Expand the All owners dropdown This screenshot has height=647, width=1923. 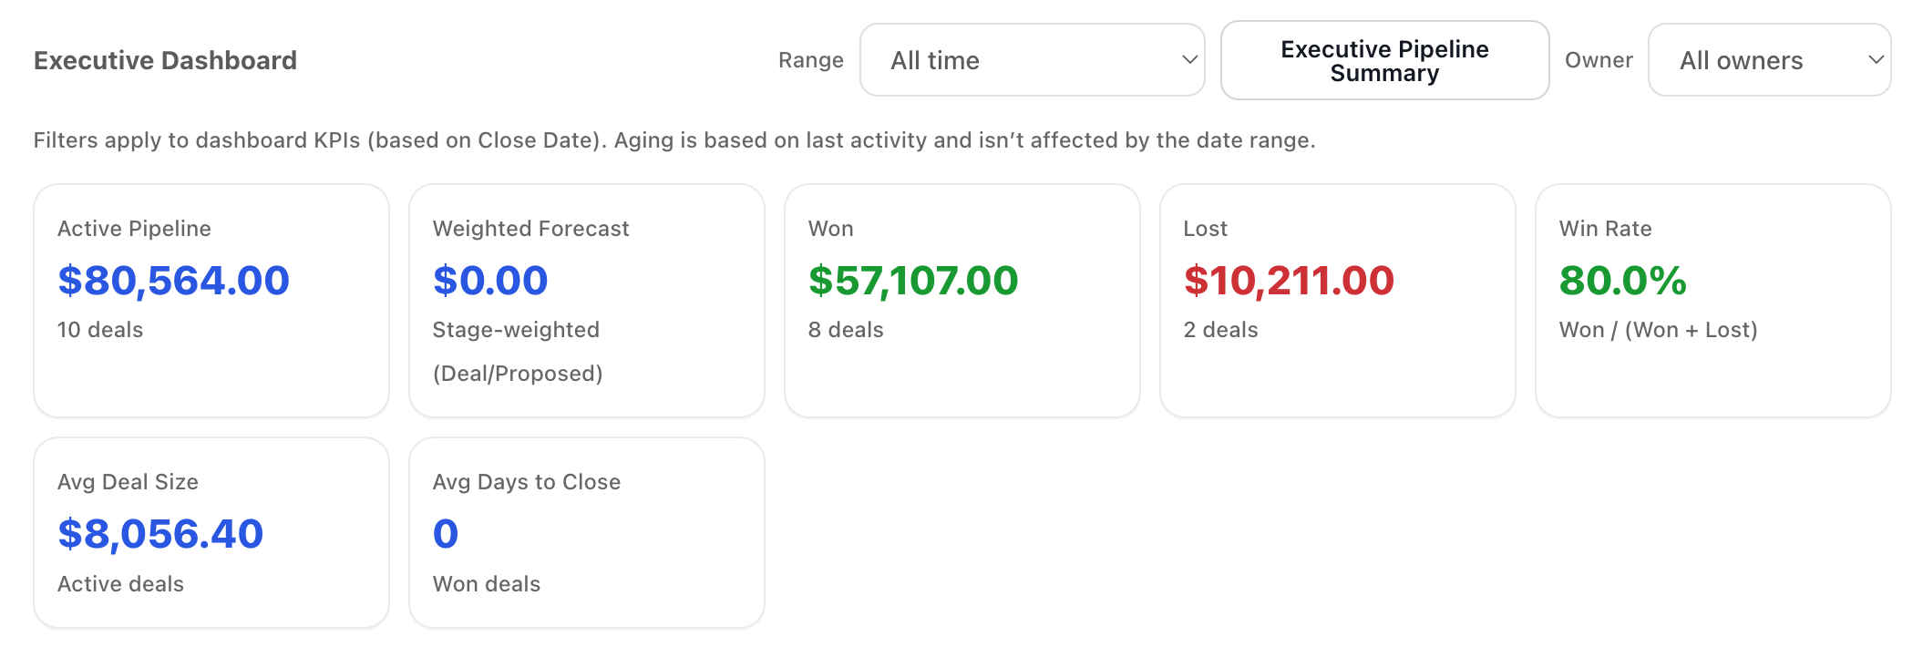point(1769,60)
